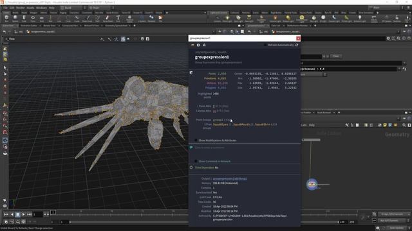Viewport: 412px width, 231px height.
Task: Click the timeline range slider bar
Action: (204, 222)
